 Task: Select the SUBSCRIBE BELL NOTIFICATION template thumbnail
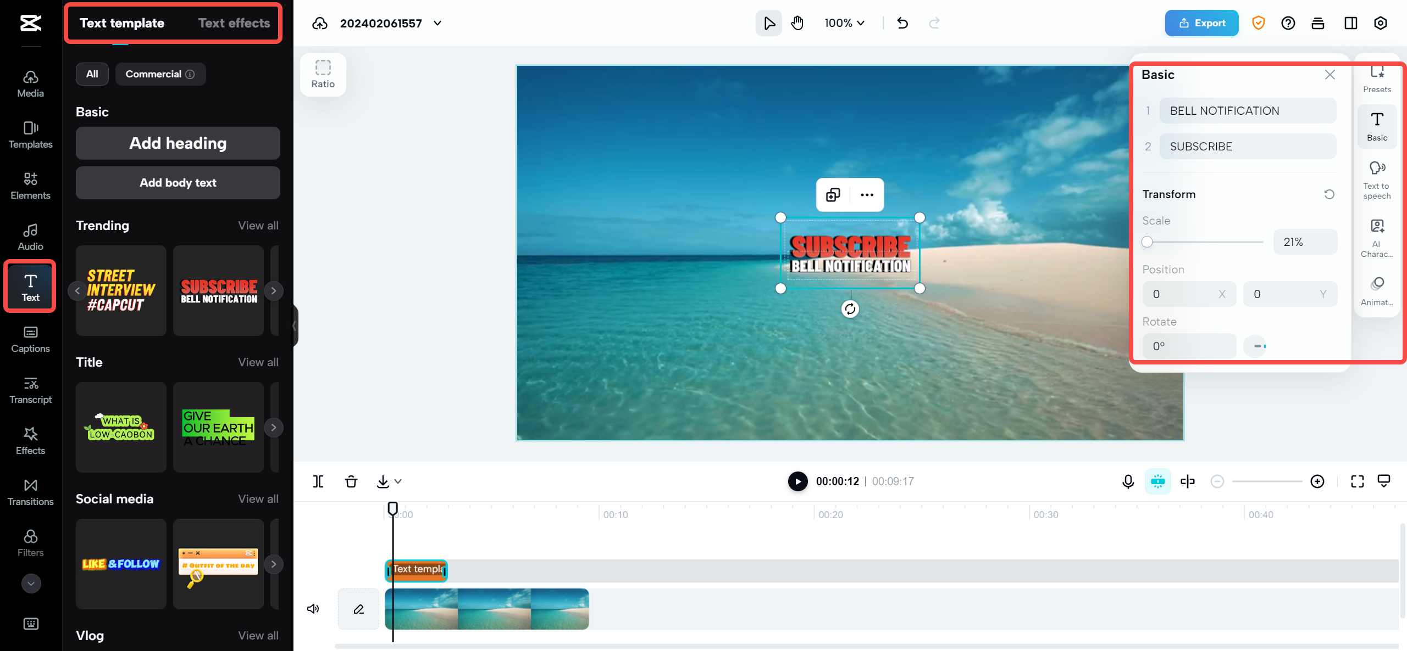[x=218, y=290]
